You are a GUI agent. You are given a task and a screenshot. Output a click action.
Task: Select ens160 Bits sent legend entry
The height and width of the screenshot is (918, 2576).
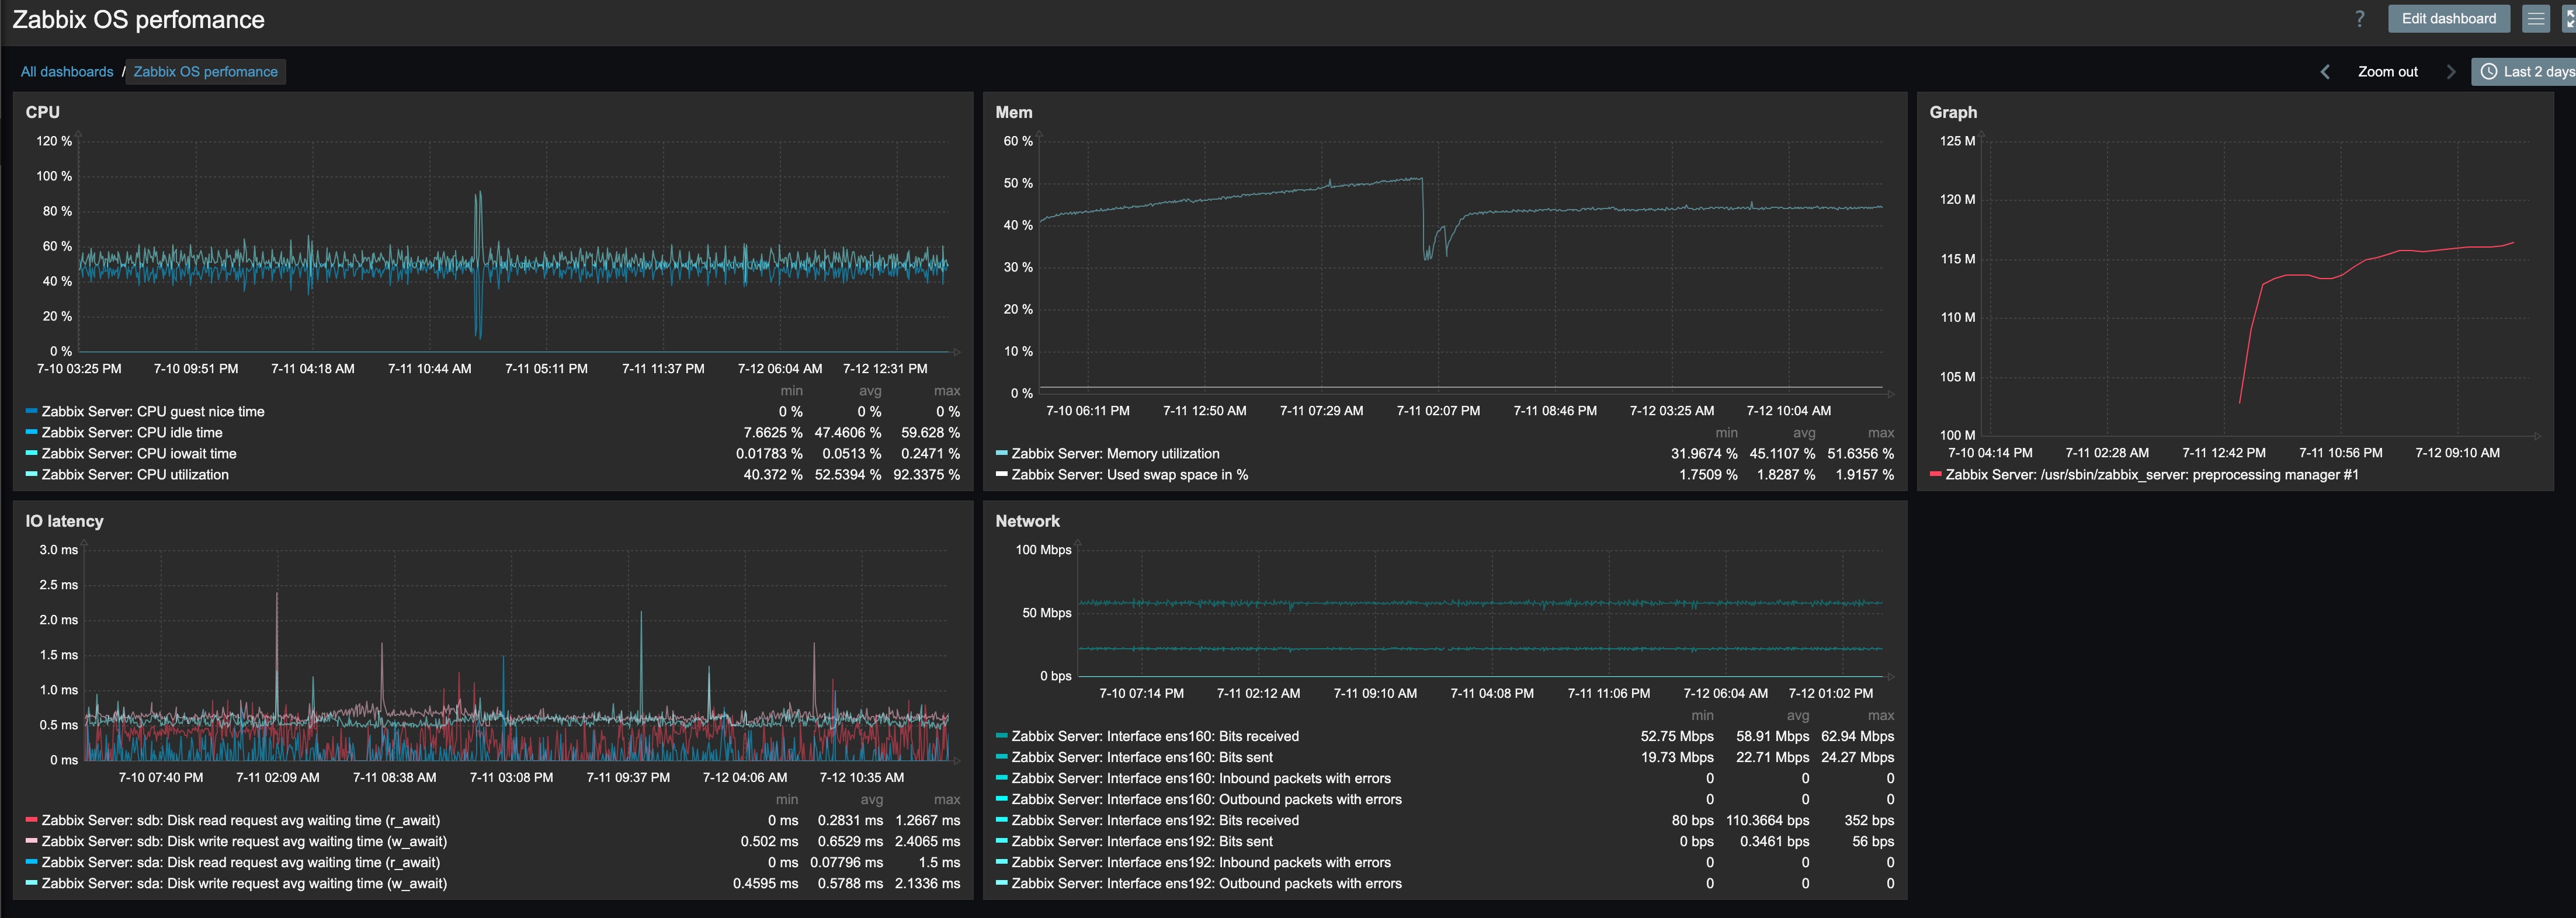[x=1142, y=757]
